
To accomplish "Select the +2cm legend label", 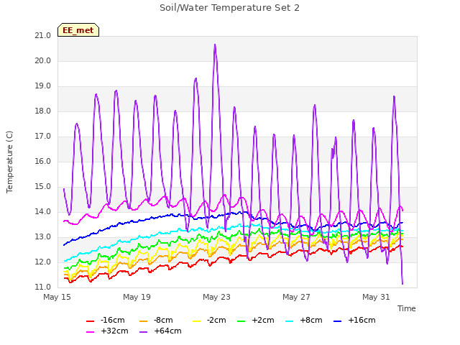I will [263, 320].
